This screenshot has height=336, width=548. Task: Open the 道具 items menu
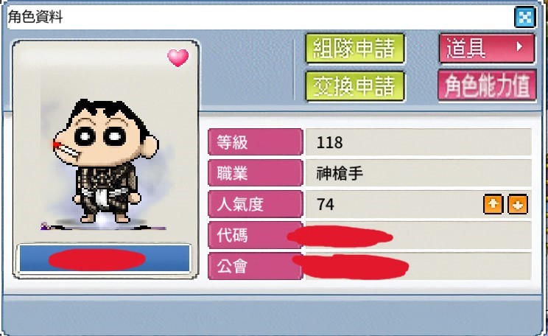(x=487, y=48)
